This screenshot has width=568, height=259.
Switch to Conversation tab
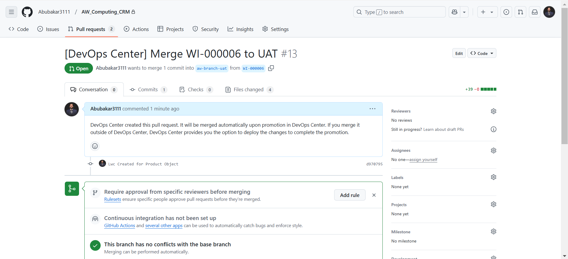pos(94,89)
